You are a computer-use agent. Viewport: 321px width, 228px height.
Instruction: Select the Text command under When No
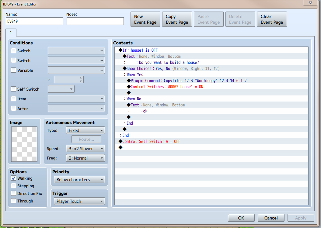coord(211,105)
